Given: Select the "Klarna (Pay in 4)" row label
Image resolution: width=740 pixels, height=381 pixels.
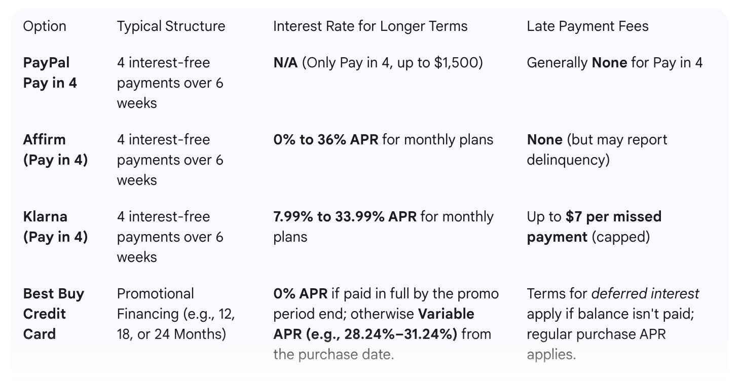Looking at the screenshot, I should (x=55, y=227).
